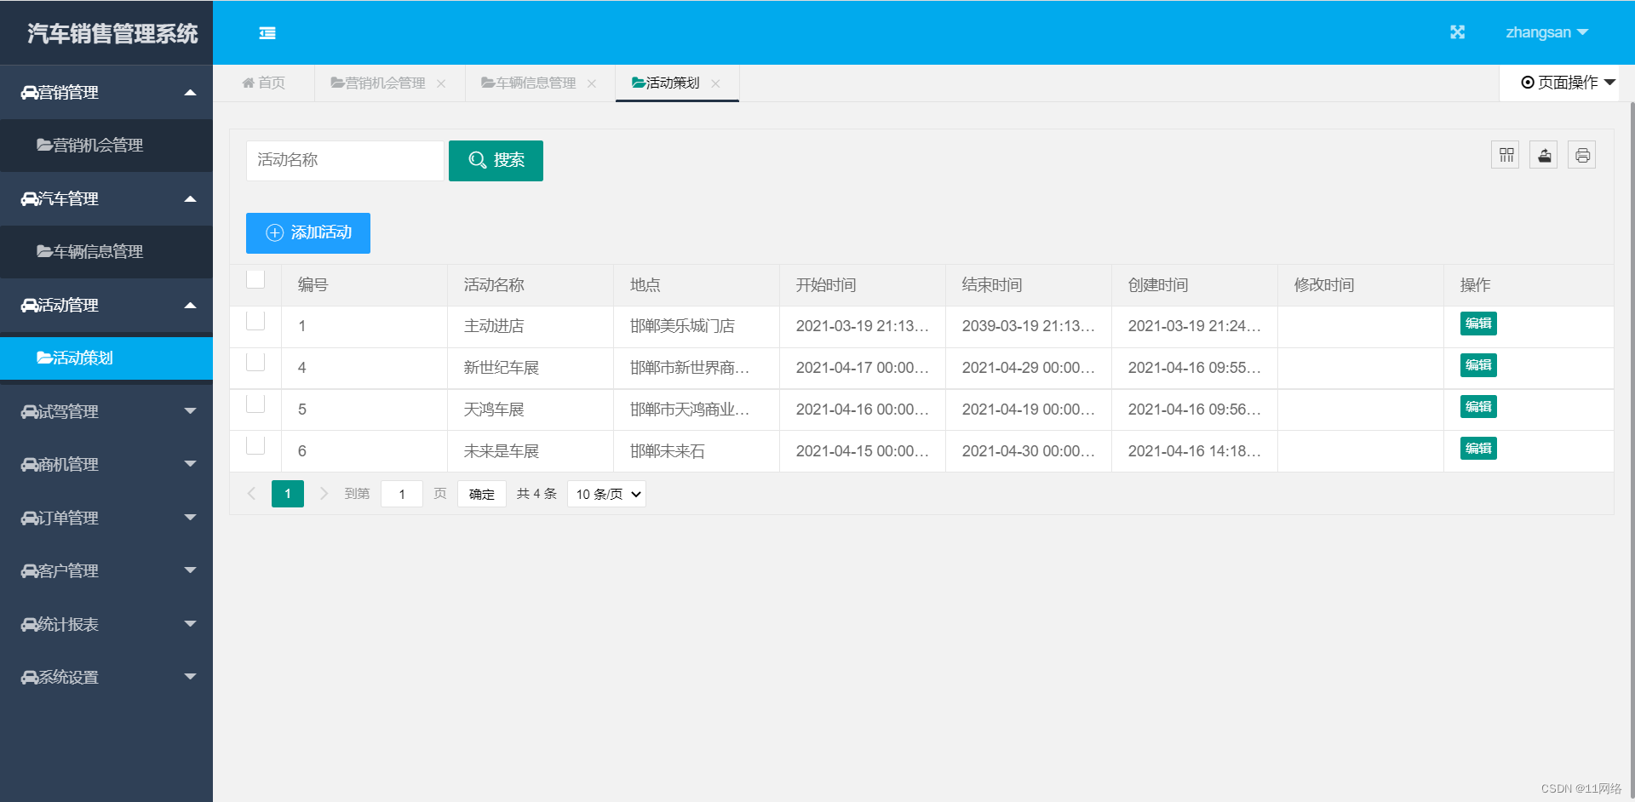Collapse the 营销管理 menu arrow

pyautogui.click(x=191, y=92)
